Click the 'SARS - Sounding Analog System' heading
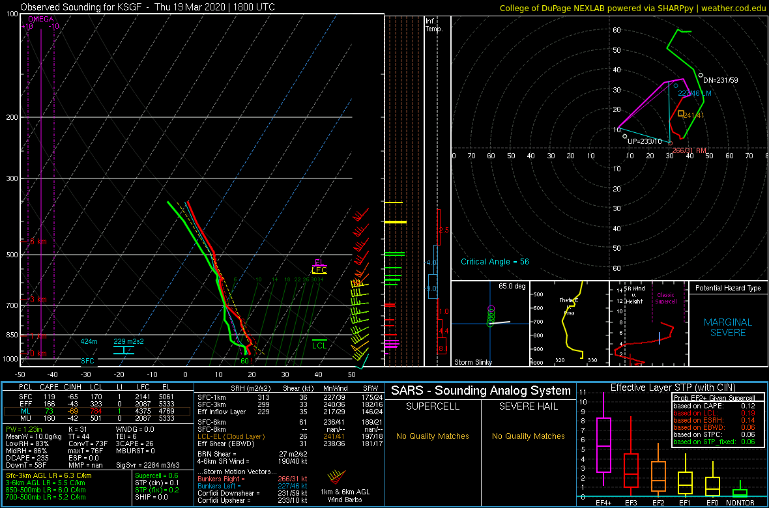The image size is (769, 508). (481, 391)
